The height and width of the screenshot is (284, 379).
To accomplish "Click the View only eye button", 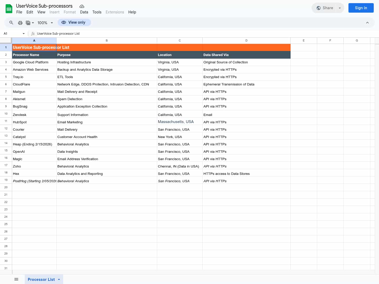I will pyautogui.click(x=74, y=22).
